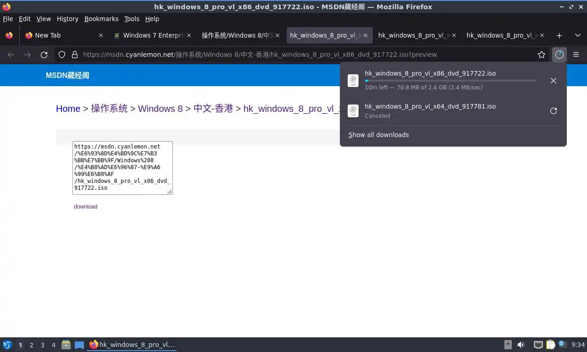Click inside the URL text area
587x352 pixels.
(122, 168)
